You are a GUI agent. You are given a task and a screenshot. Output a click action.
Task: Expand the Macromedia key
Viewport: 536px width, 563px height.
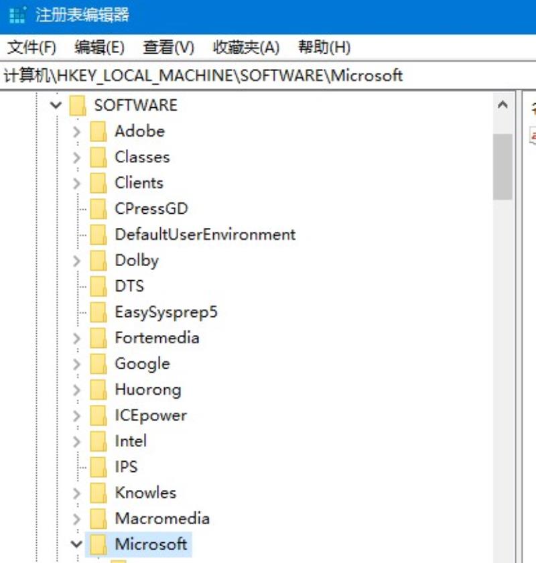pos(76,519)
